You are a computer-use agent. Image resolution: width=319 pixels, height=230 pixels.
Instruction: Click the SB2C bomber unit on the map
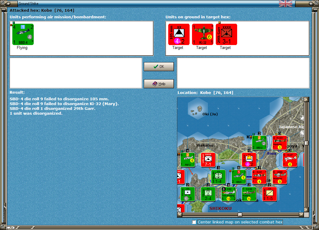[x=239, y=177]
